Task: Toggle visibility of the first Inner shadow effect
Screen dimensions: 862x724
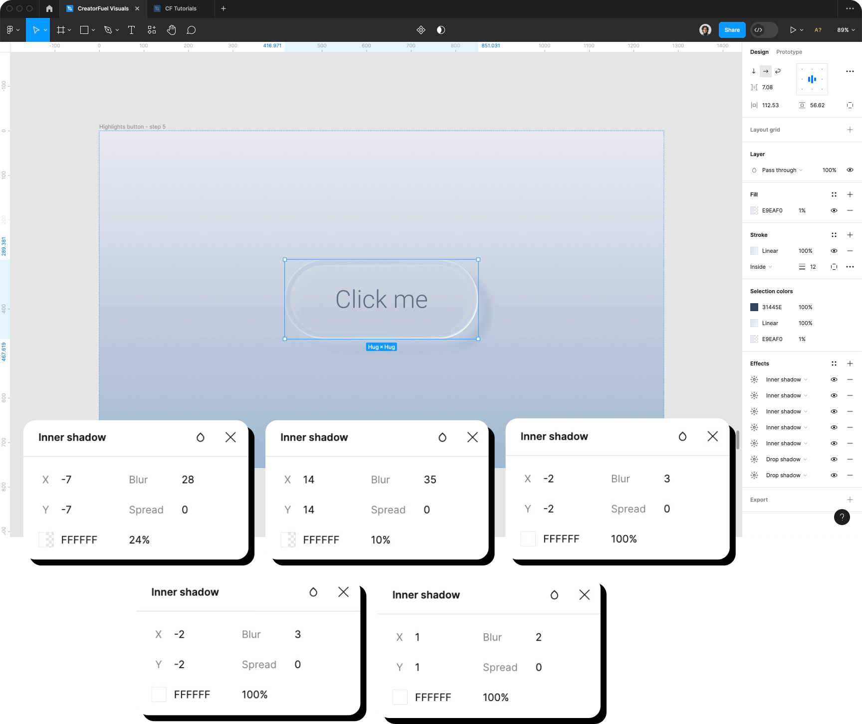Action: pos(834,379)
